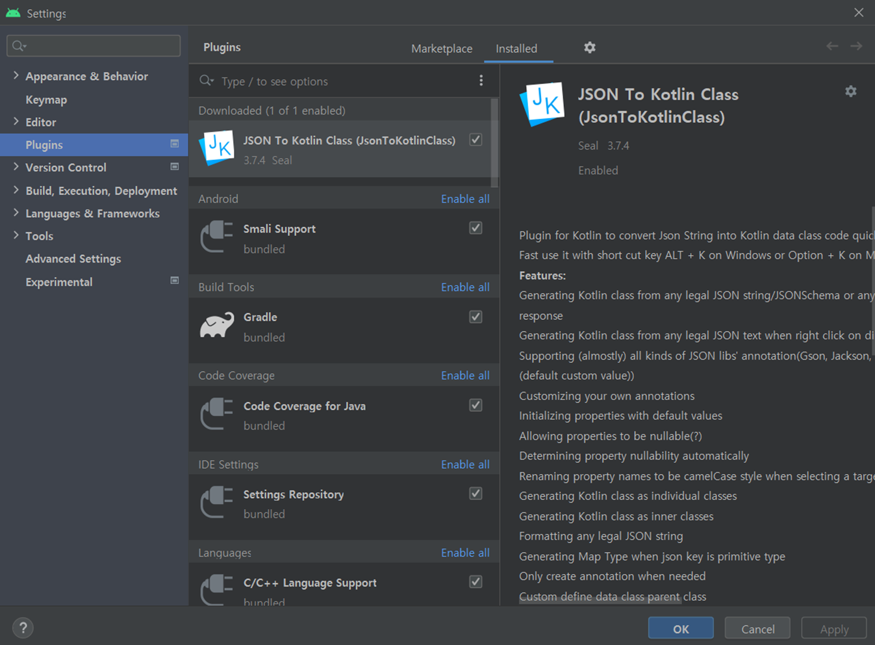
Task: Click the Apply button
Action: (x=834, y=628)
